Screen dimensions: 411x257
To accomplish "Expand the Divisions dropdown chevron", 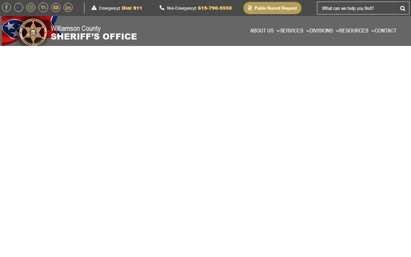I will tap(337, 31).
